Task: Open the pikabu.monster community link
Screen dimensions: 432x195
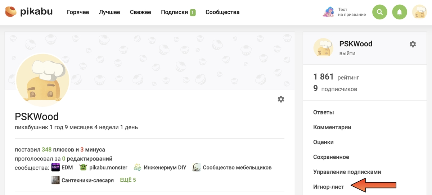Action: 108,167
